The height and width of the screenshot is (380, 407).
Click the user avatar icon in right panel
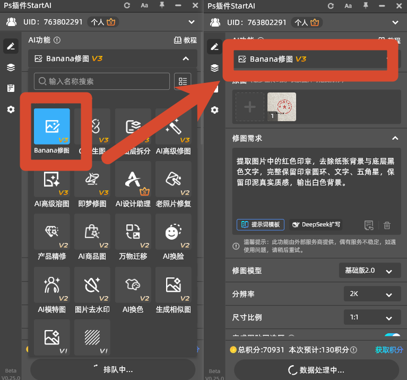[x=215, y=22]
